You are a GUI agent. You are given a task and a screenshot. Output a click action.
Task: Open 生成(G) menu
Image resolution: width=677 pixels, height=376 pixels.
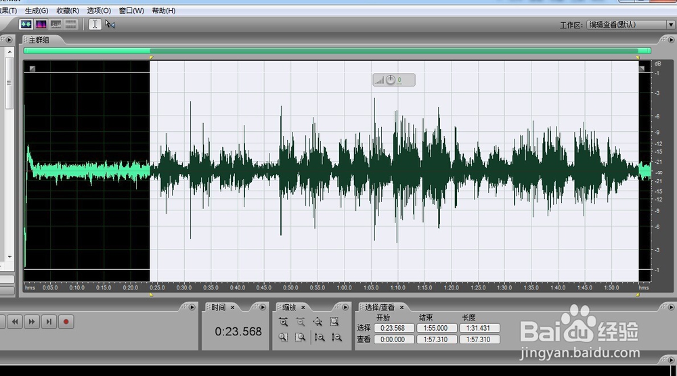coord(37,10)
